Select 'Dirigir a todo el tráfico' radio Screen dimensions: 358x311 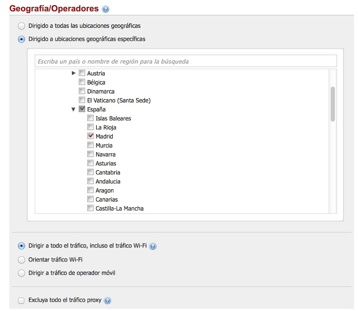tap(21, 246)
